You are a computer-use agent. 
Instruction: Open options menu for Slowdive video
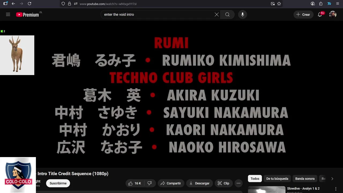336,189
